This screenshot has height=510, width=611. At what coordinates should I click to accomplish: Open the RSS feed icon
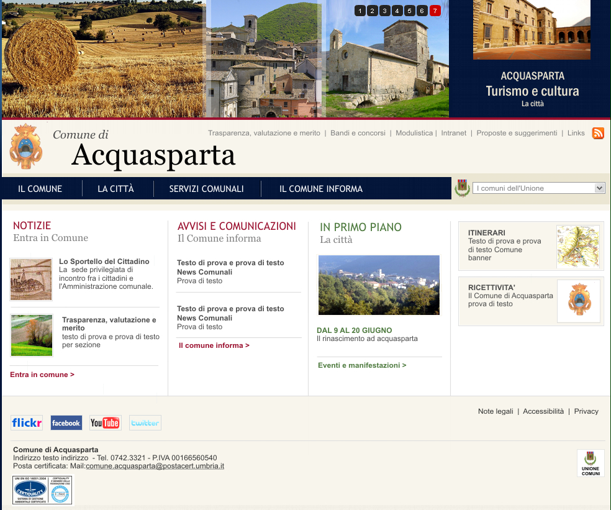[x=598, y=133]
